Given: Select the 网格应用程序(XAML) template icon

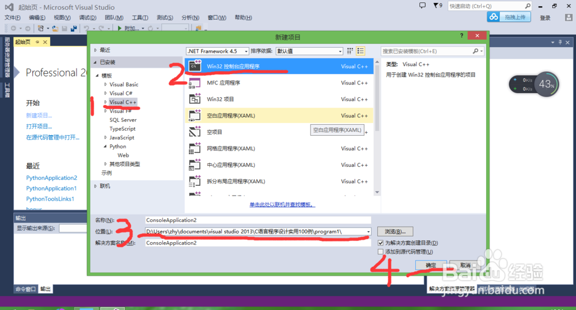Looking at the screenshot, I should (195, 148).
